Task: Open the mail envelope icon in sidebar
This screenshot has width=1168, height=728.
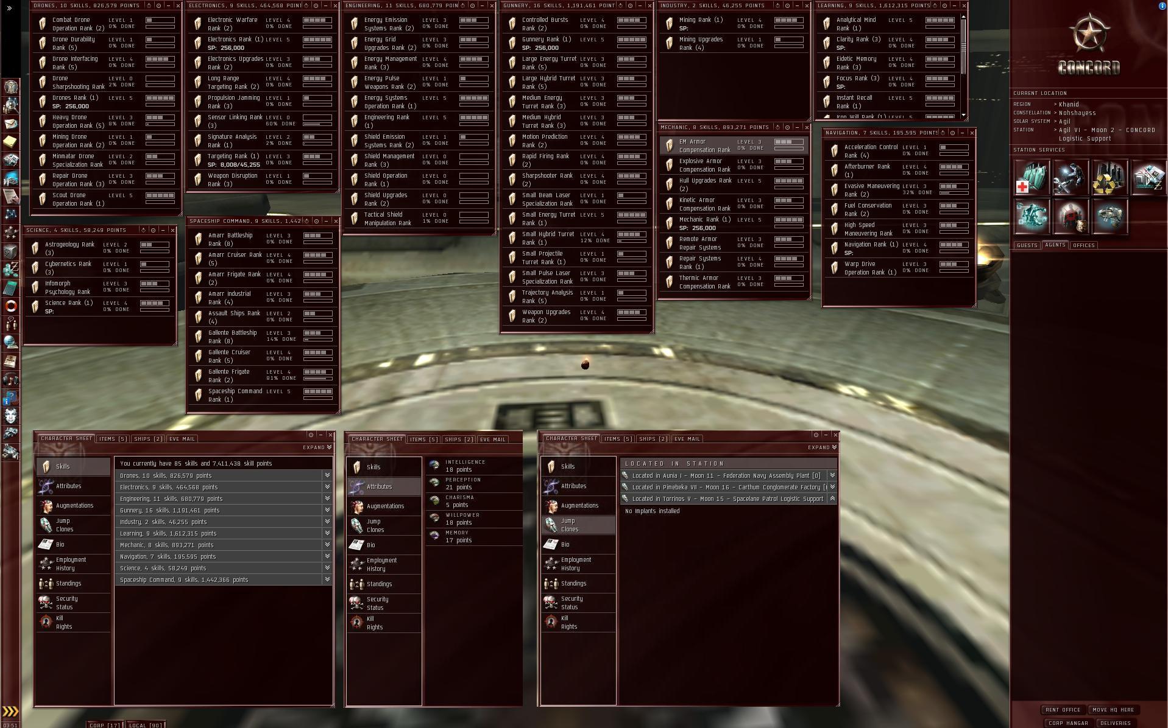Action: [11, 124]
